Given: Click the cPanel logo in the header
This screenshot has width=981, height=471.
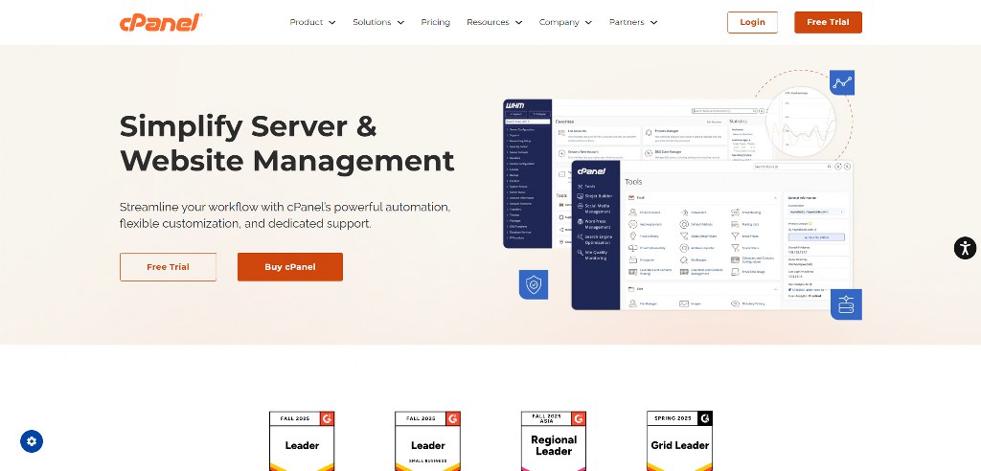Looking at the screenshot, I should pyautogui.click(x=161, y=22).
